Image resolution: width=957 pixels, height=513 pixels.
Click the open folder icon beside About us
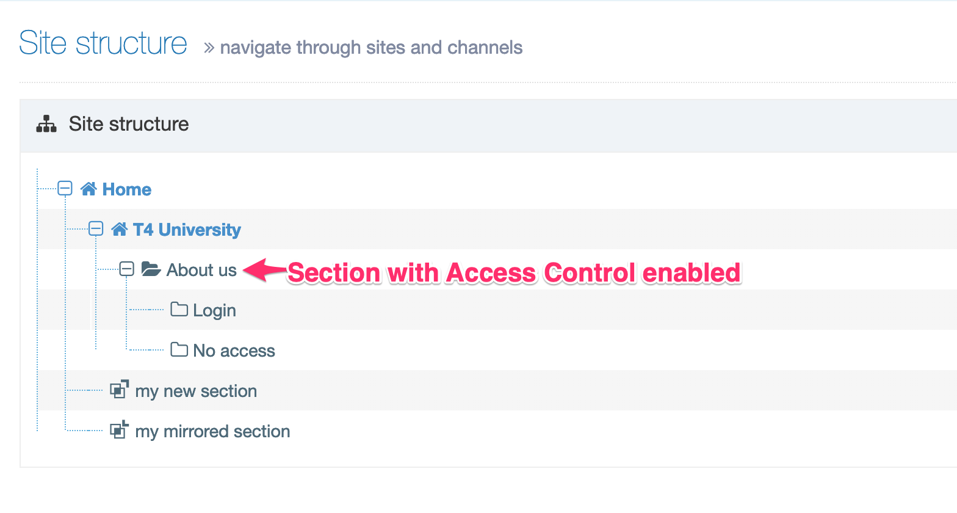pyautogui.click(x=151, y=269)
